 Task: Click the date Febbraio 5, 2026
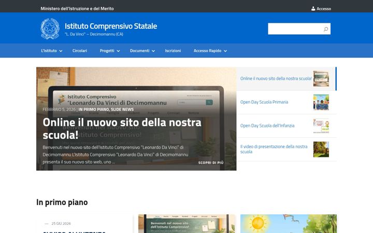[x=59, y=109]
